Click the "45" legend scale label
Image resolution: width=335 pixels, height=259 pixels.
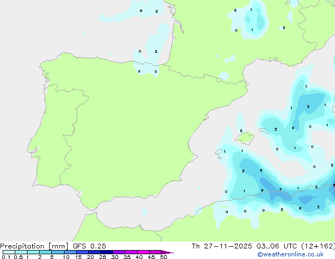pos(151,257)
